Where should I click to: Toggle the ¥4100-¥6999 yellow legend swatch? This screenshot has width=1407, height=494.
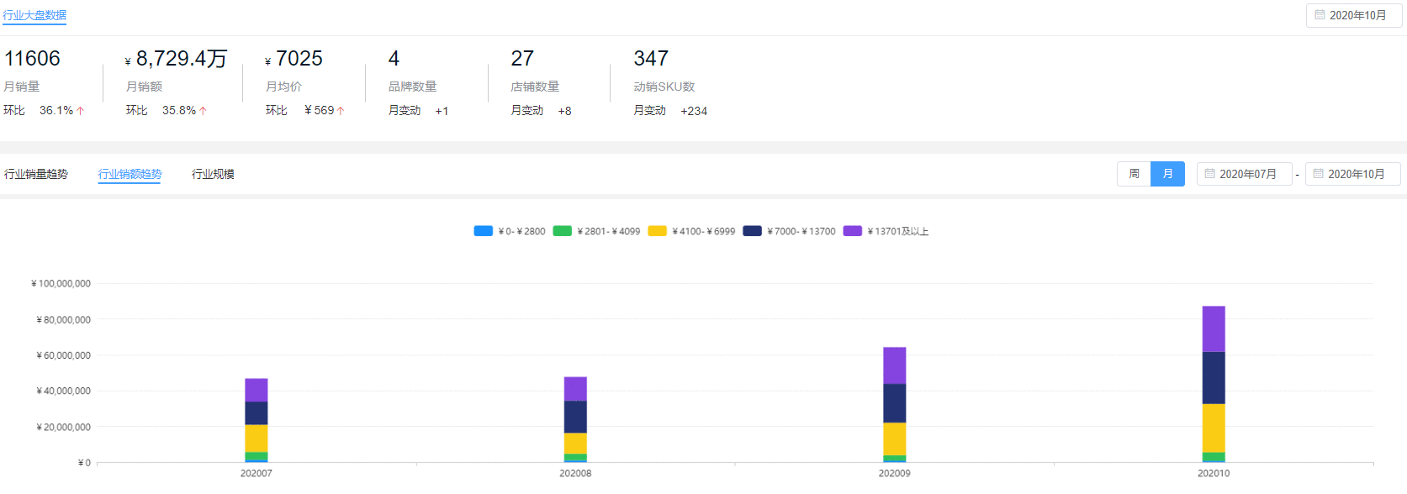tap(657, 231)
